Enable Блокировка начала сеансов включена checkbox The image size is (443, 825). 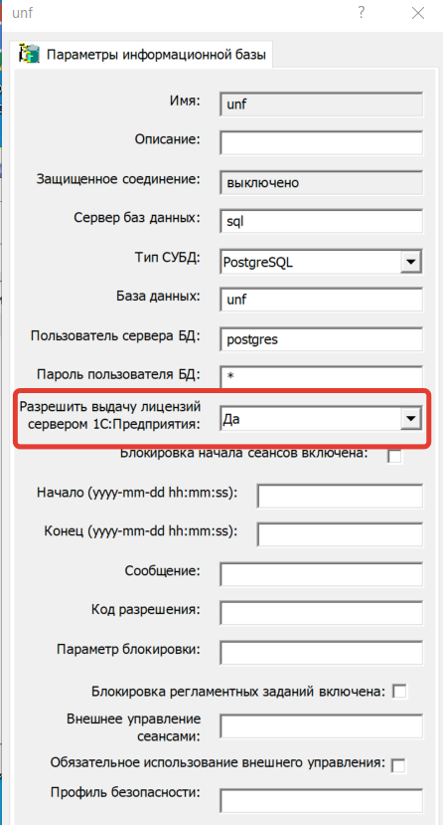(394, 456)
